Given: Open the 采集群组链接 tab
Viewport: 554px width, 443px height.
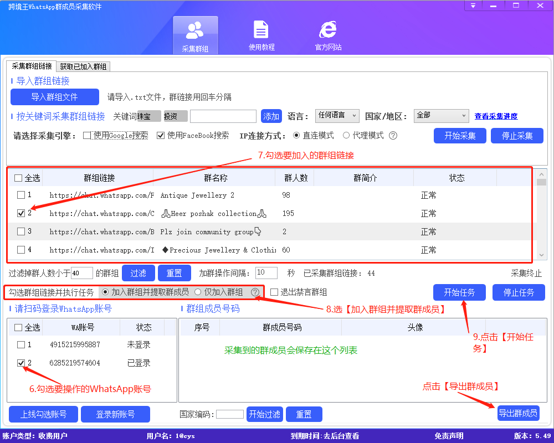Looking at the screenshot, I should pyautogui.click(x=30, y=65).
